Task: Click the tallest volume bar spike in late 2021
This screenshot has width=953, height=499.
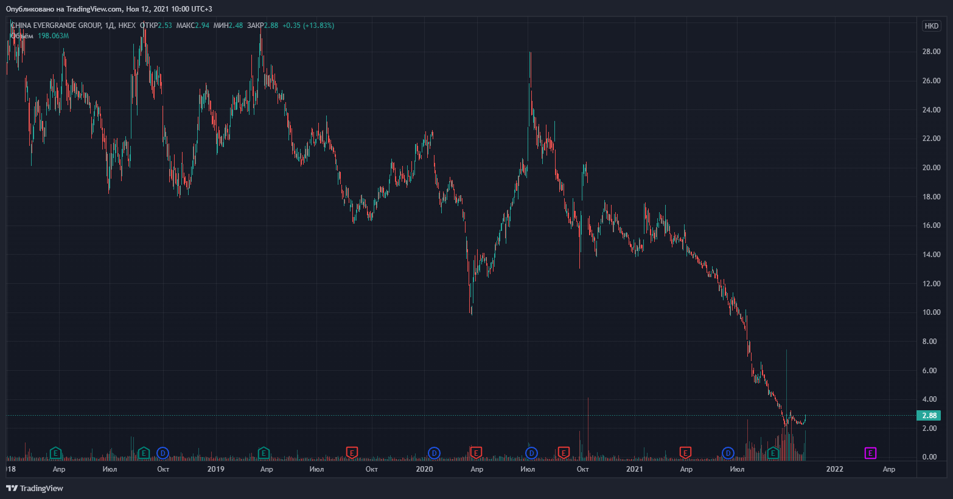Action: (x=786, y=404)
